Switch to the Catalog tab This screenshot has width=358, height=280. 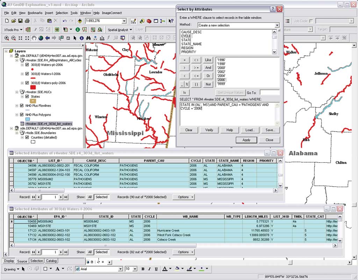tap(51, 261)
